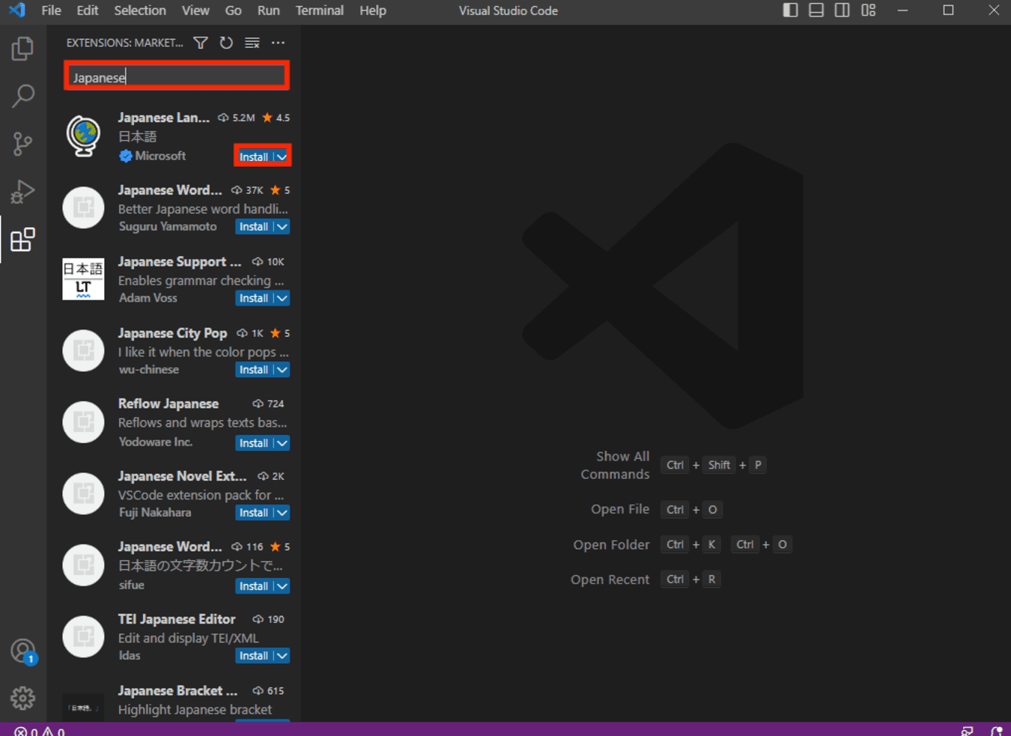Install Japanese Support extension by Adam Voss
1011x736 pixels.
254,298
